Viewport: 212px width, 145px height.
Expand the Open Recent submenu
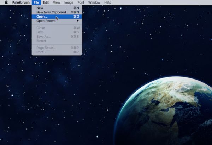pyautogui.click(x=46, y=21)
